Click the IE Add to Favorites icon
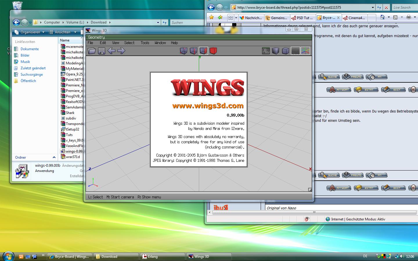The image size is (418, 261). [220, 17]
